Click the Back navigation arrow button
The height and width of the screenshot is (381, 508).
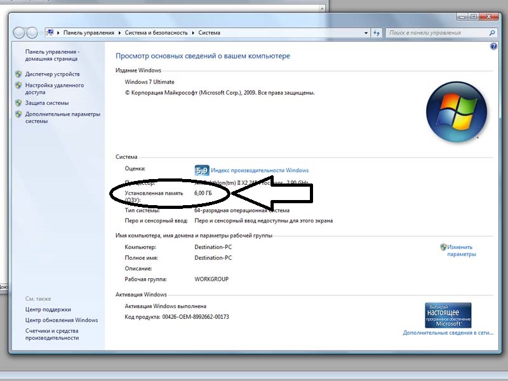click(19, 33)
